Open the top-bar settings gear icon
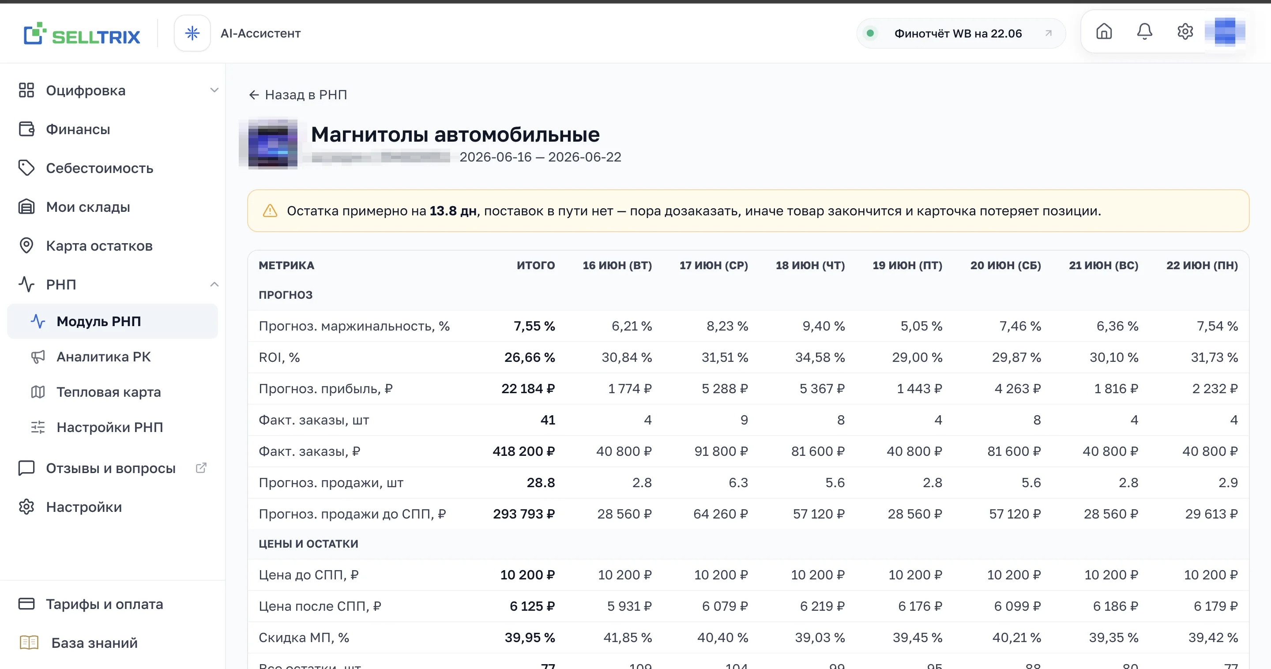 (1185, 32)
